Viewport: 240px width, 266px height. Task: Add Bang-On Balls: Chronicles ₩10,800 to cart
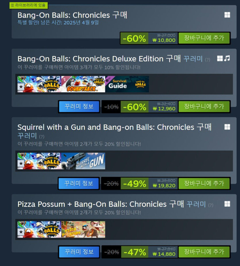coord(204,38)
